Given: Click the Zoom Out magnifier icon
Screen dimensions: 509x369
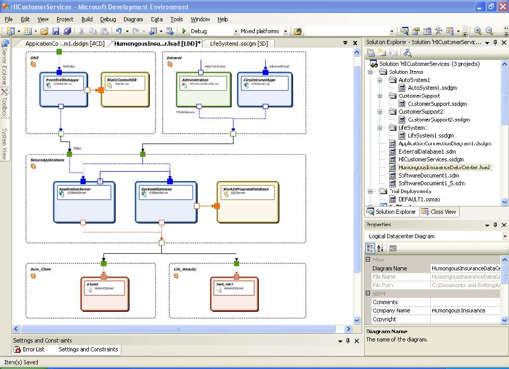Looking at the screenshot, I should pos(489,31).
